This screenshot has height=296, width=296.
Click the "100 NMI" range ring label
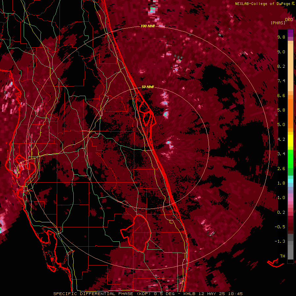[x=148, y=26]
